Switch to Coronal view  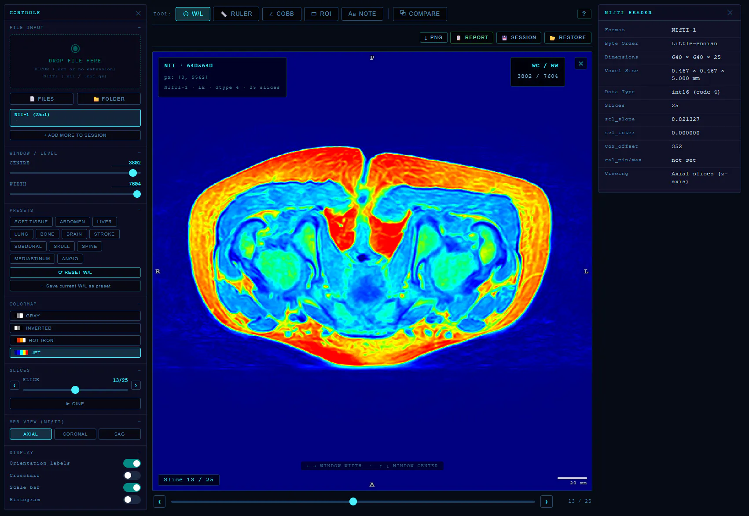click(x=75, y=434)
